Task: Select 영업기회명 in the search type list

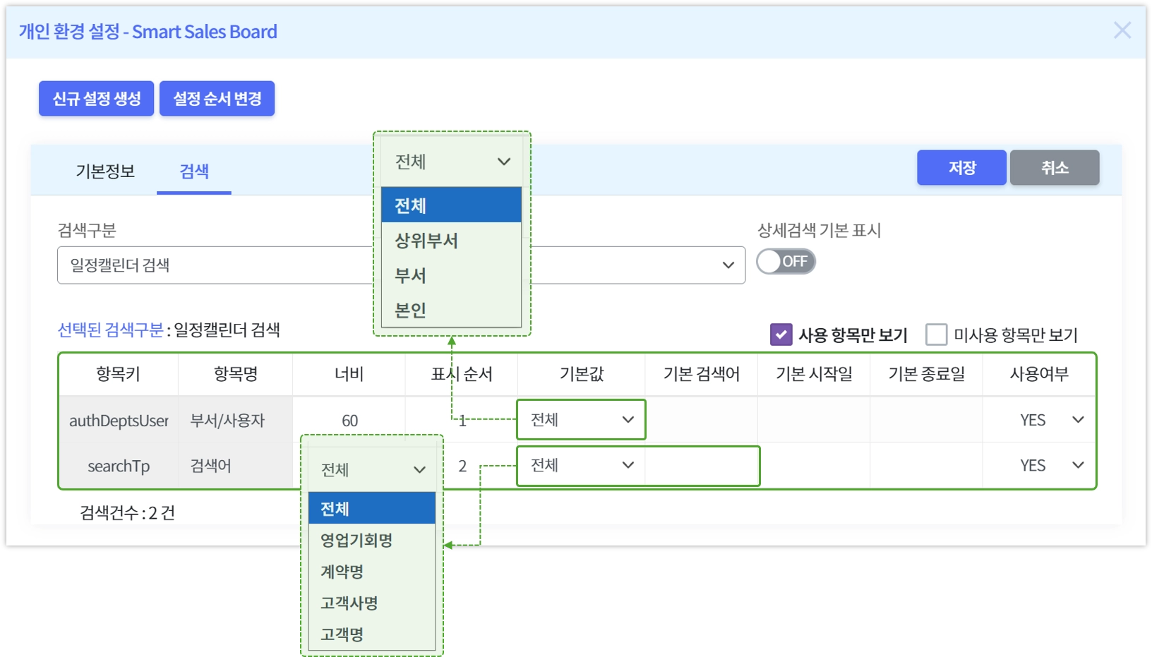Action: 371,540
